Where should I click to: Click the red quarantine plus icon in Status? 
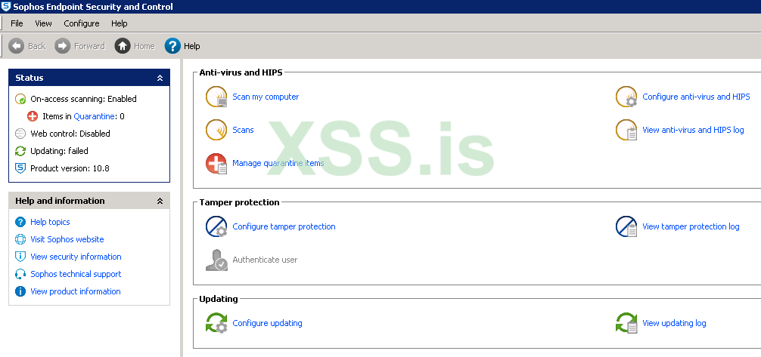(33, 116)
